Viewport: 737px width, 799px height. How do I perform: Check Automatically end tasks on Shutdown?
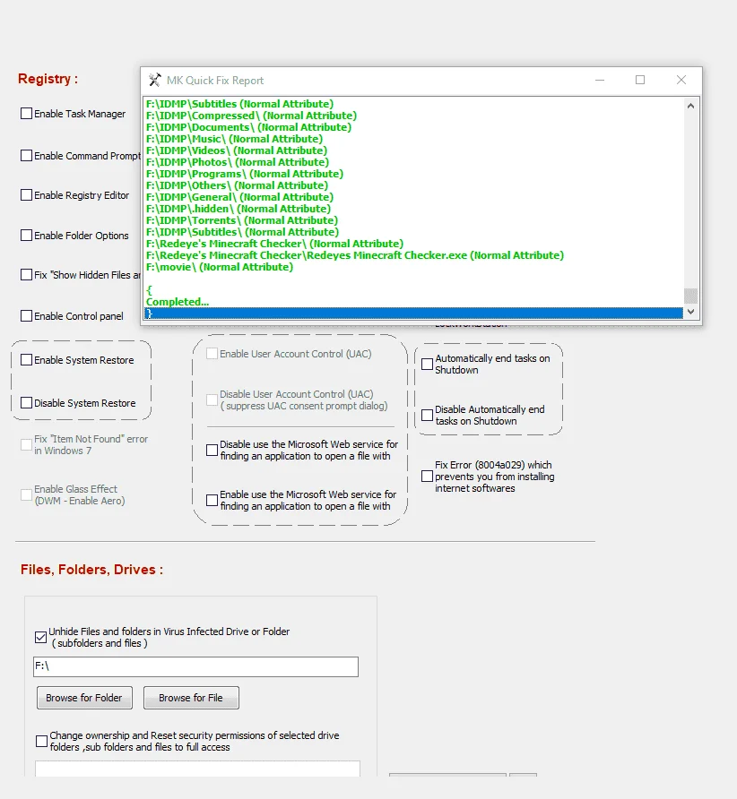[427, 364]
